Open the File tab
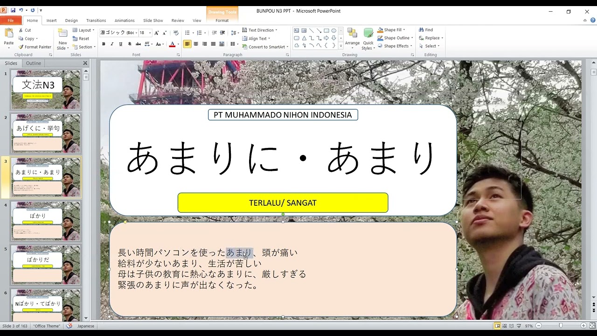The image size is (597, 336). click(11, 21)
